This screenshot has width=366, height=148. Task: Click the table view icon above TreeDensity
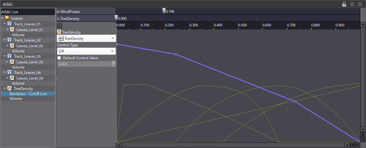coord(60,26)
